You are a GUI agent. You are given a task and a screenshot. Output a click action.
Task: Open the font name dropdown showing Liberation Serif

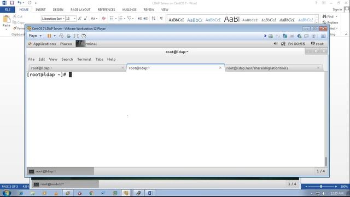(x=63, y=19)
